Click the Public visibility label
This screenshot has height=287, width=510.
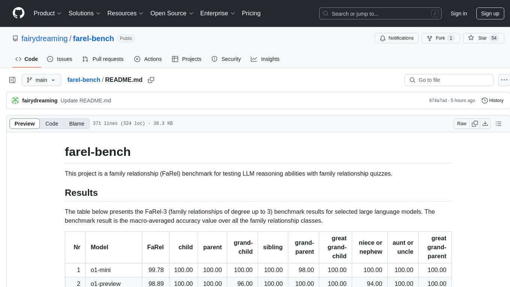(126, 38)
